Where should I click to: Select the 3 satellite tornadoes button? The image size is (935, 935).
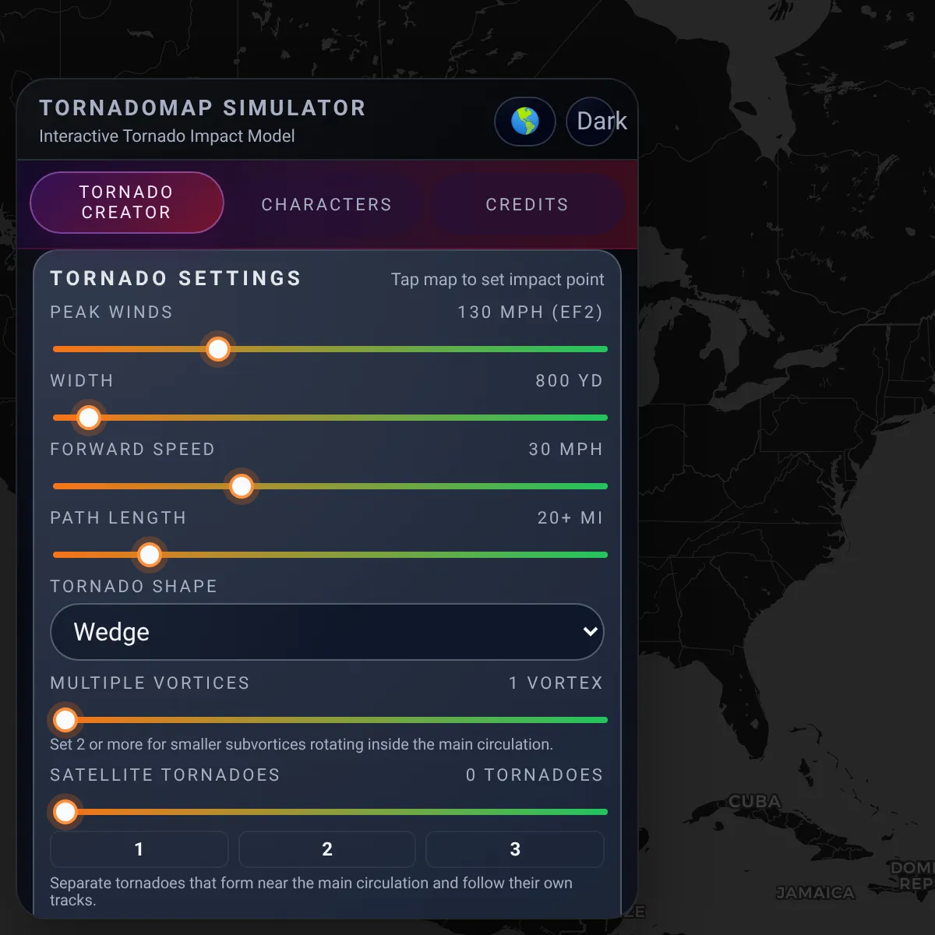point(515,849)
